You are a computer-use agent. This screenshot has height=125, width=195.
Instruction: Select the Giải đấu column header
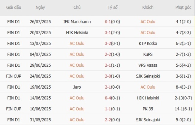[13, 8]
